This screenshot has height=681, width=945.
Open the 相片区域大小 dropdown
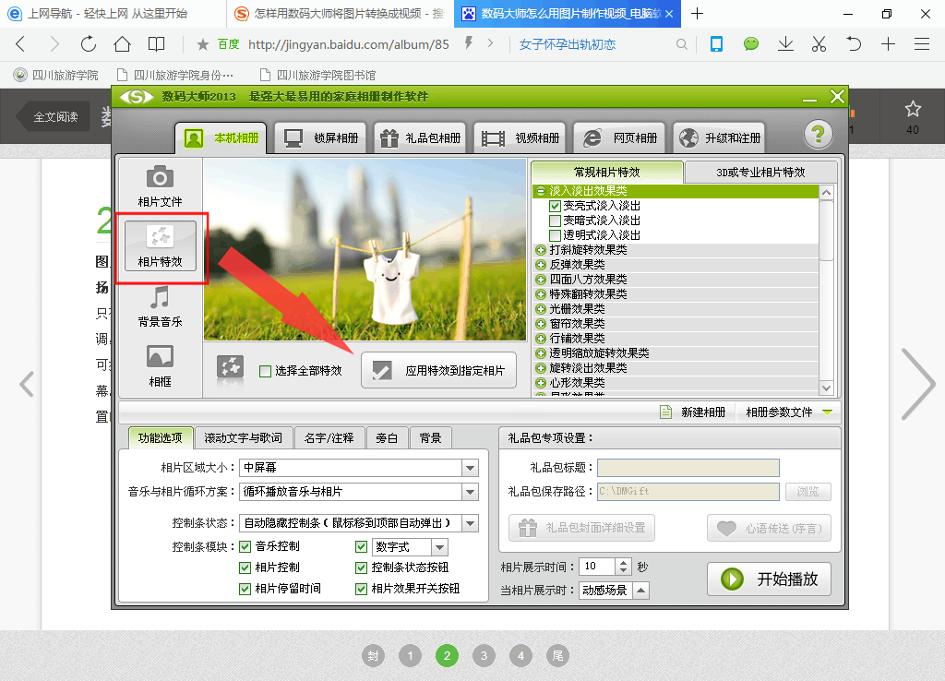click(470, 468)
